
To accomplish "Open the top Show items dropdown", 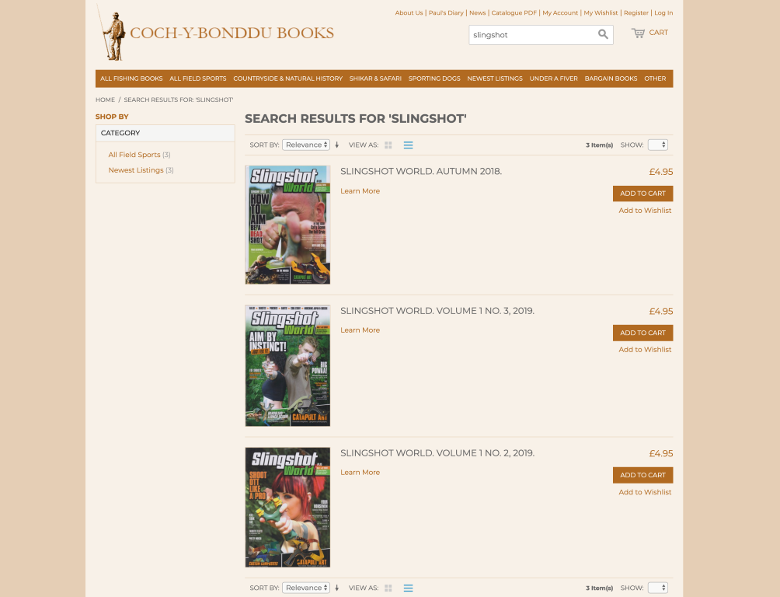I will 657,145.
